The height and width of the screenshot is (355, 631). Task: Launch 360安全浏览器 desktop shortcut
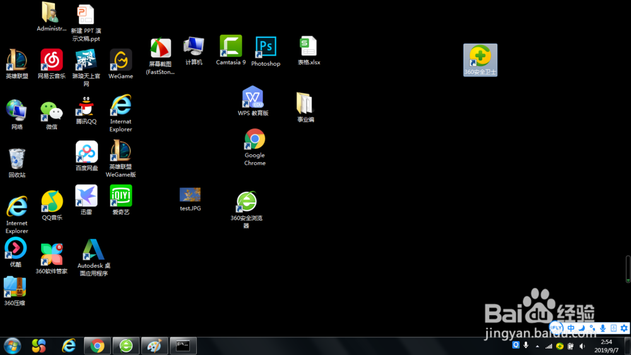(x=246, y=210)
